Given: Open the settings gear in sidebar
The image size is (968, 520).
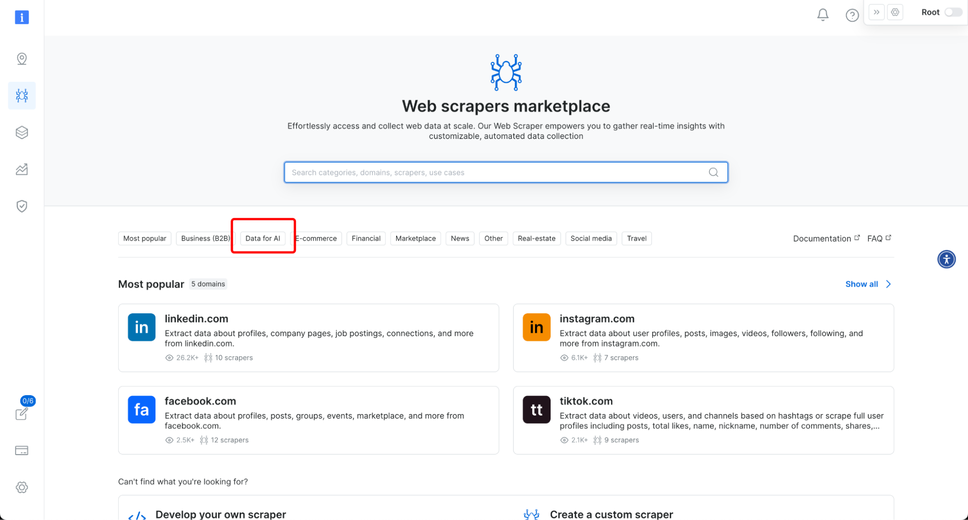Looking at the screenshot, I should 22,487.
